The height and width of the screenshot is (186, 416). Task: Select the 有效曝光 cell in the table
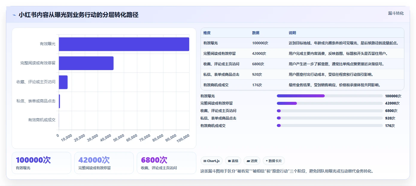[x=210, y=43]
